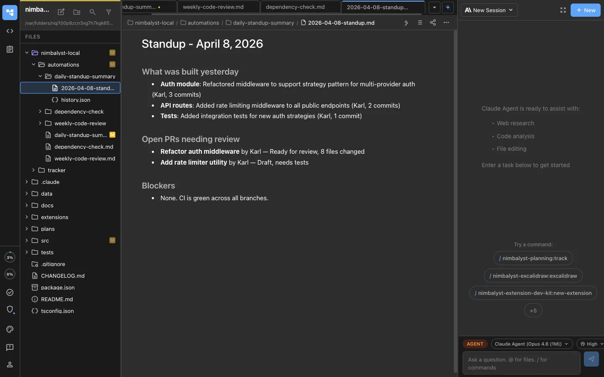Open the New Session dropdown
Image resolution: width=604 pixels, height=377 pixels.
tap(489, 10)
